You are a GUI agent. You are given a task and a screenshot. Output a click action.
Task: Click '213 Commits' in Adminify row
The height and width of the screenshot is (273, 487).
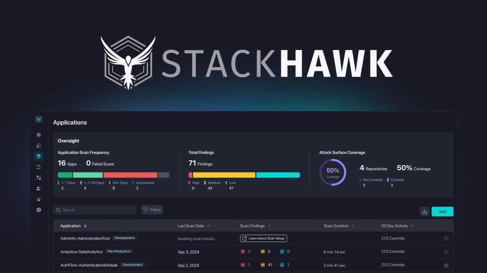click(393, 238)
